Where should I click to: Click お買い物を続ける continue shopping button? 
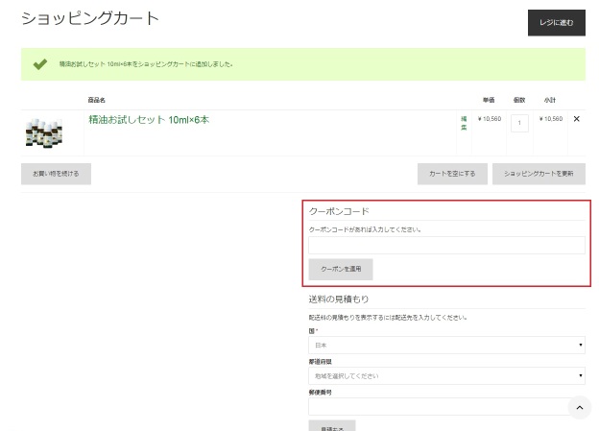tap(56, 174)
